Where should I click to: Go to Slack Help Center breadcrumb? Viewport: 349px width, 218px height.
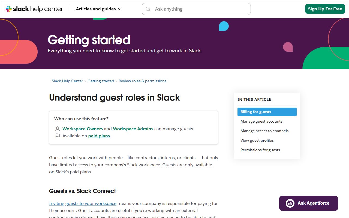67,81
